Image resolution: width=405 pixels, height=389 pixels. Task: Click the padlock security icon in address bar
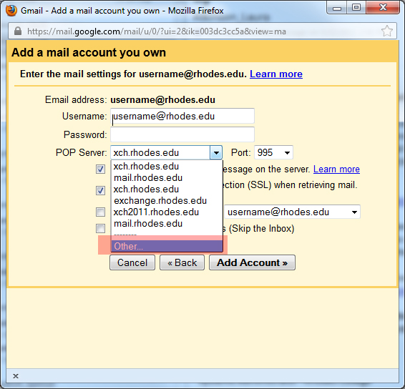click(x=18, y=31)
